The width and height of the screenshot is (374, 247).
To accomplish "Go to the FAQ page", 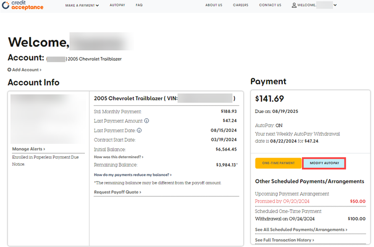I will click(x=139, y=5).
